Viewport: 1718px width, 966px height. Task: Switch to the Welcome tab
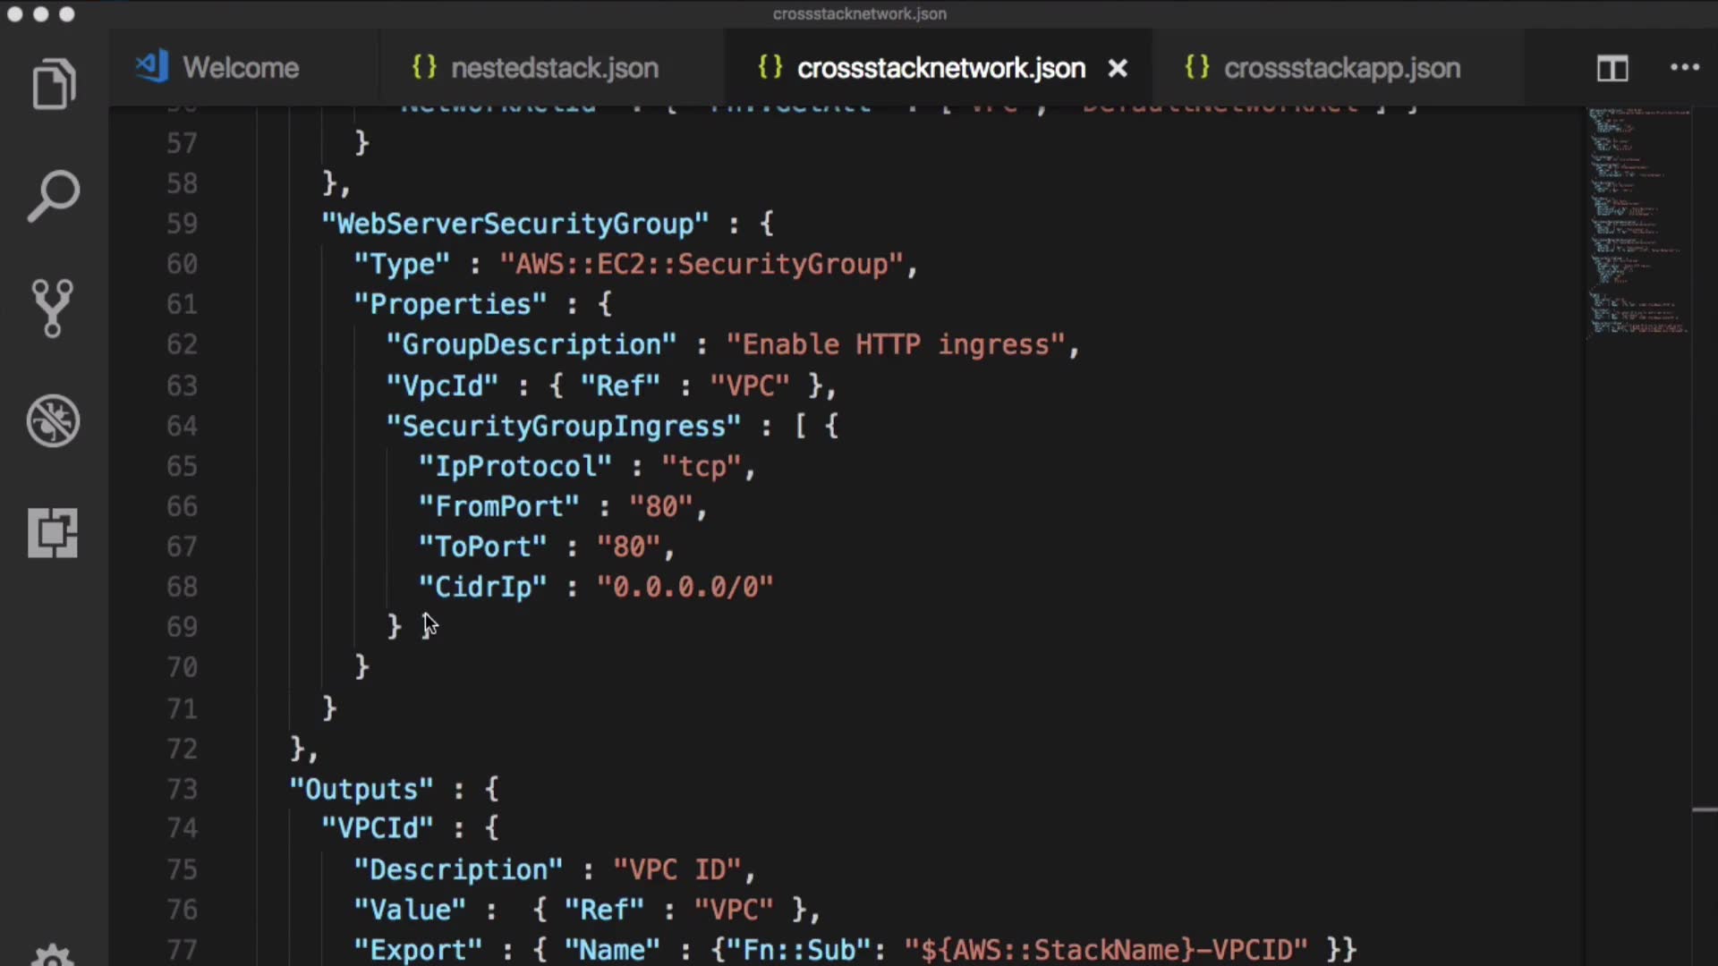[x=240, y=68]
